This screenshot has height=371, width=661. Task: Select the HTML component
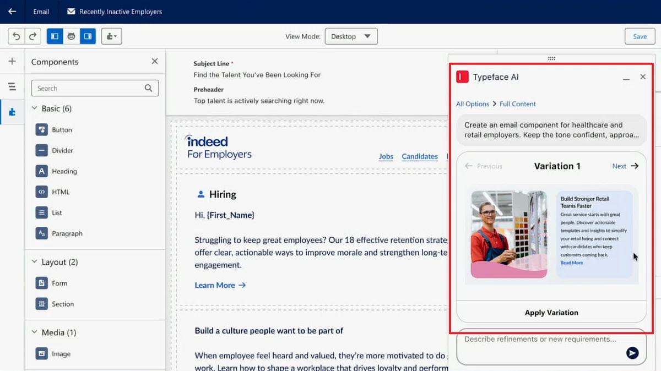pyautogui.click(x=53, y=192)
